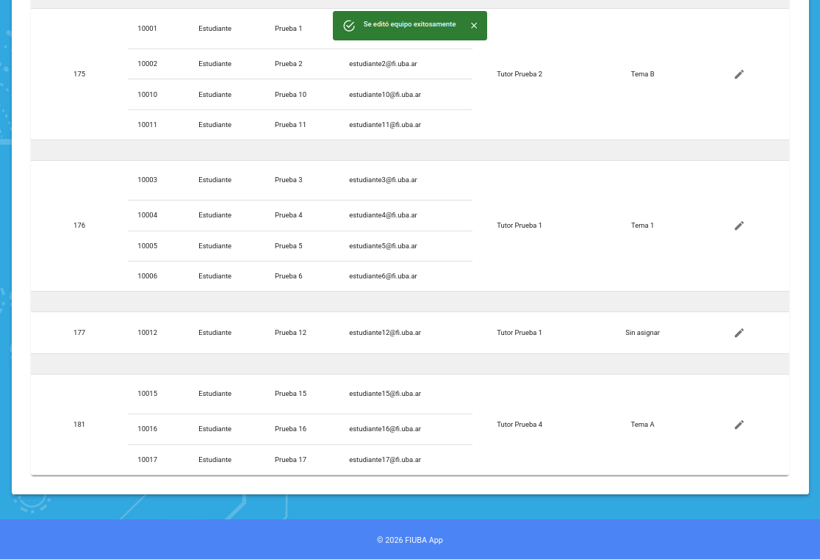Select the email estudiante2@fi.uba.ar
Image resolution: width=820 pixels, height=559 pixels.
pos(383,64)
